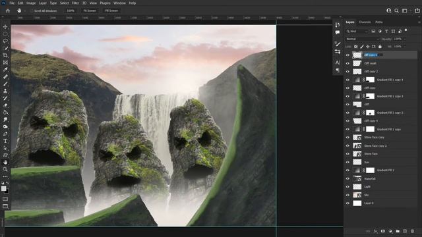Create new fill or adjustment layer
The height and width of the screenshot is (237, 422).
(390, 231)
